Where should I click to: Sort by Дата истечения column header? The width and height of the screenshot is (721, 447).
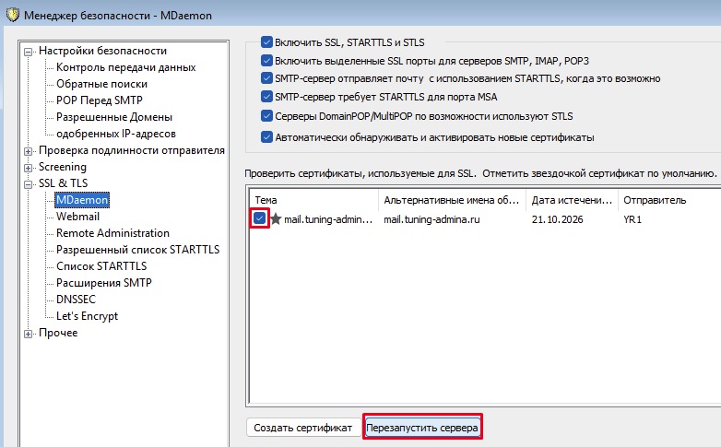(572, 200)
